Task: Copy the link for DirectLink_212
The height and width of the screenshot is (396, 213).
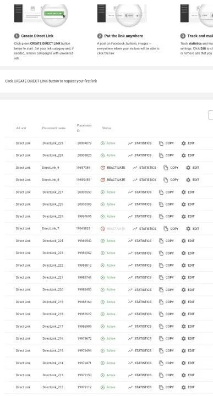Action: tap(166, 387)
